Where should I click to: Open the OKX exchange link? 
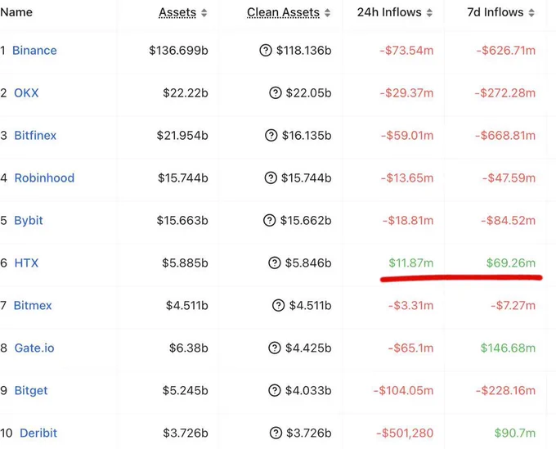pos(26,93)
